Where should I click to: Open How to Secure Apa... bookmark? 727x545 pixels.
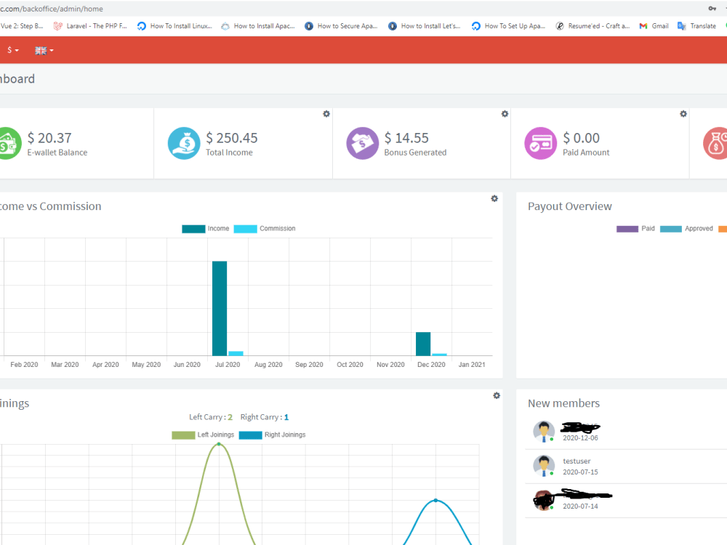341,26
